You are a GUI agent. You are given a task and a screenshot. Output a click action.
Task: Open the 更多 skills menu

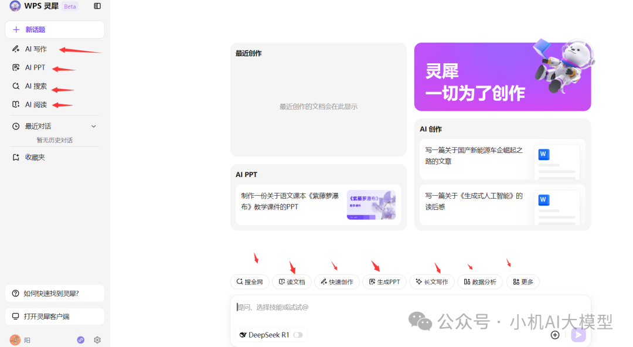point(523,281)
